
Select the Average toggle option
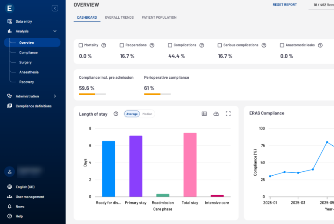click(132, 114)
